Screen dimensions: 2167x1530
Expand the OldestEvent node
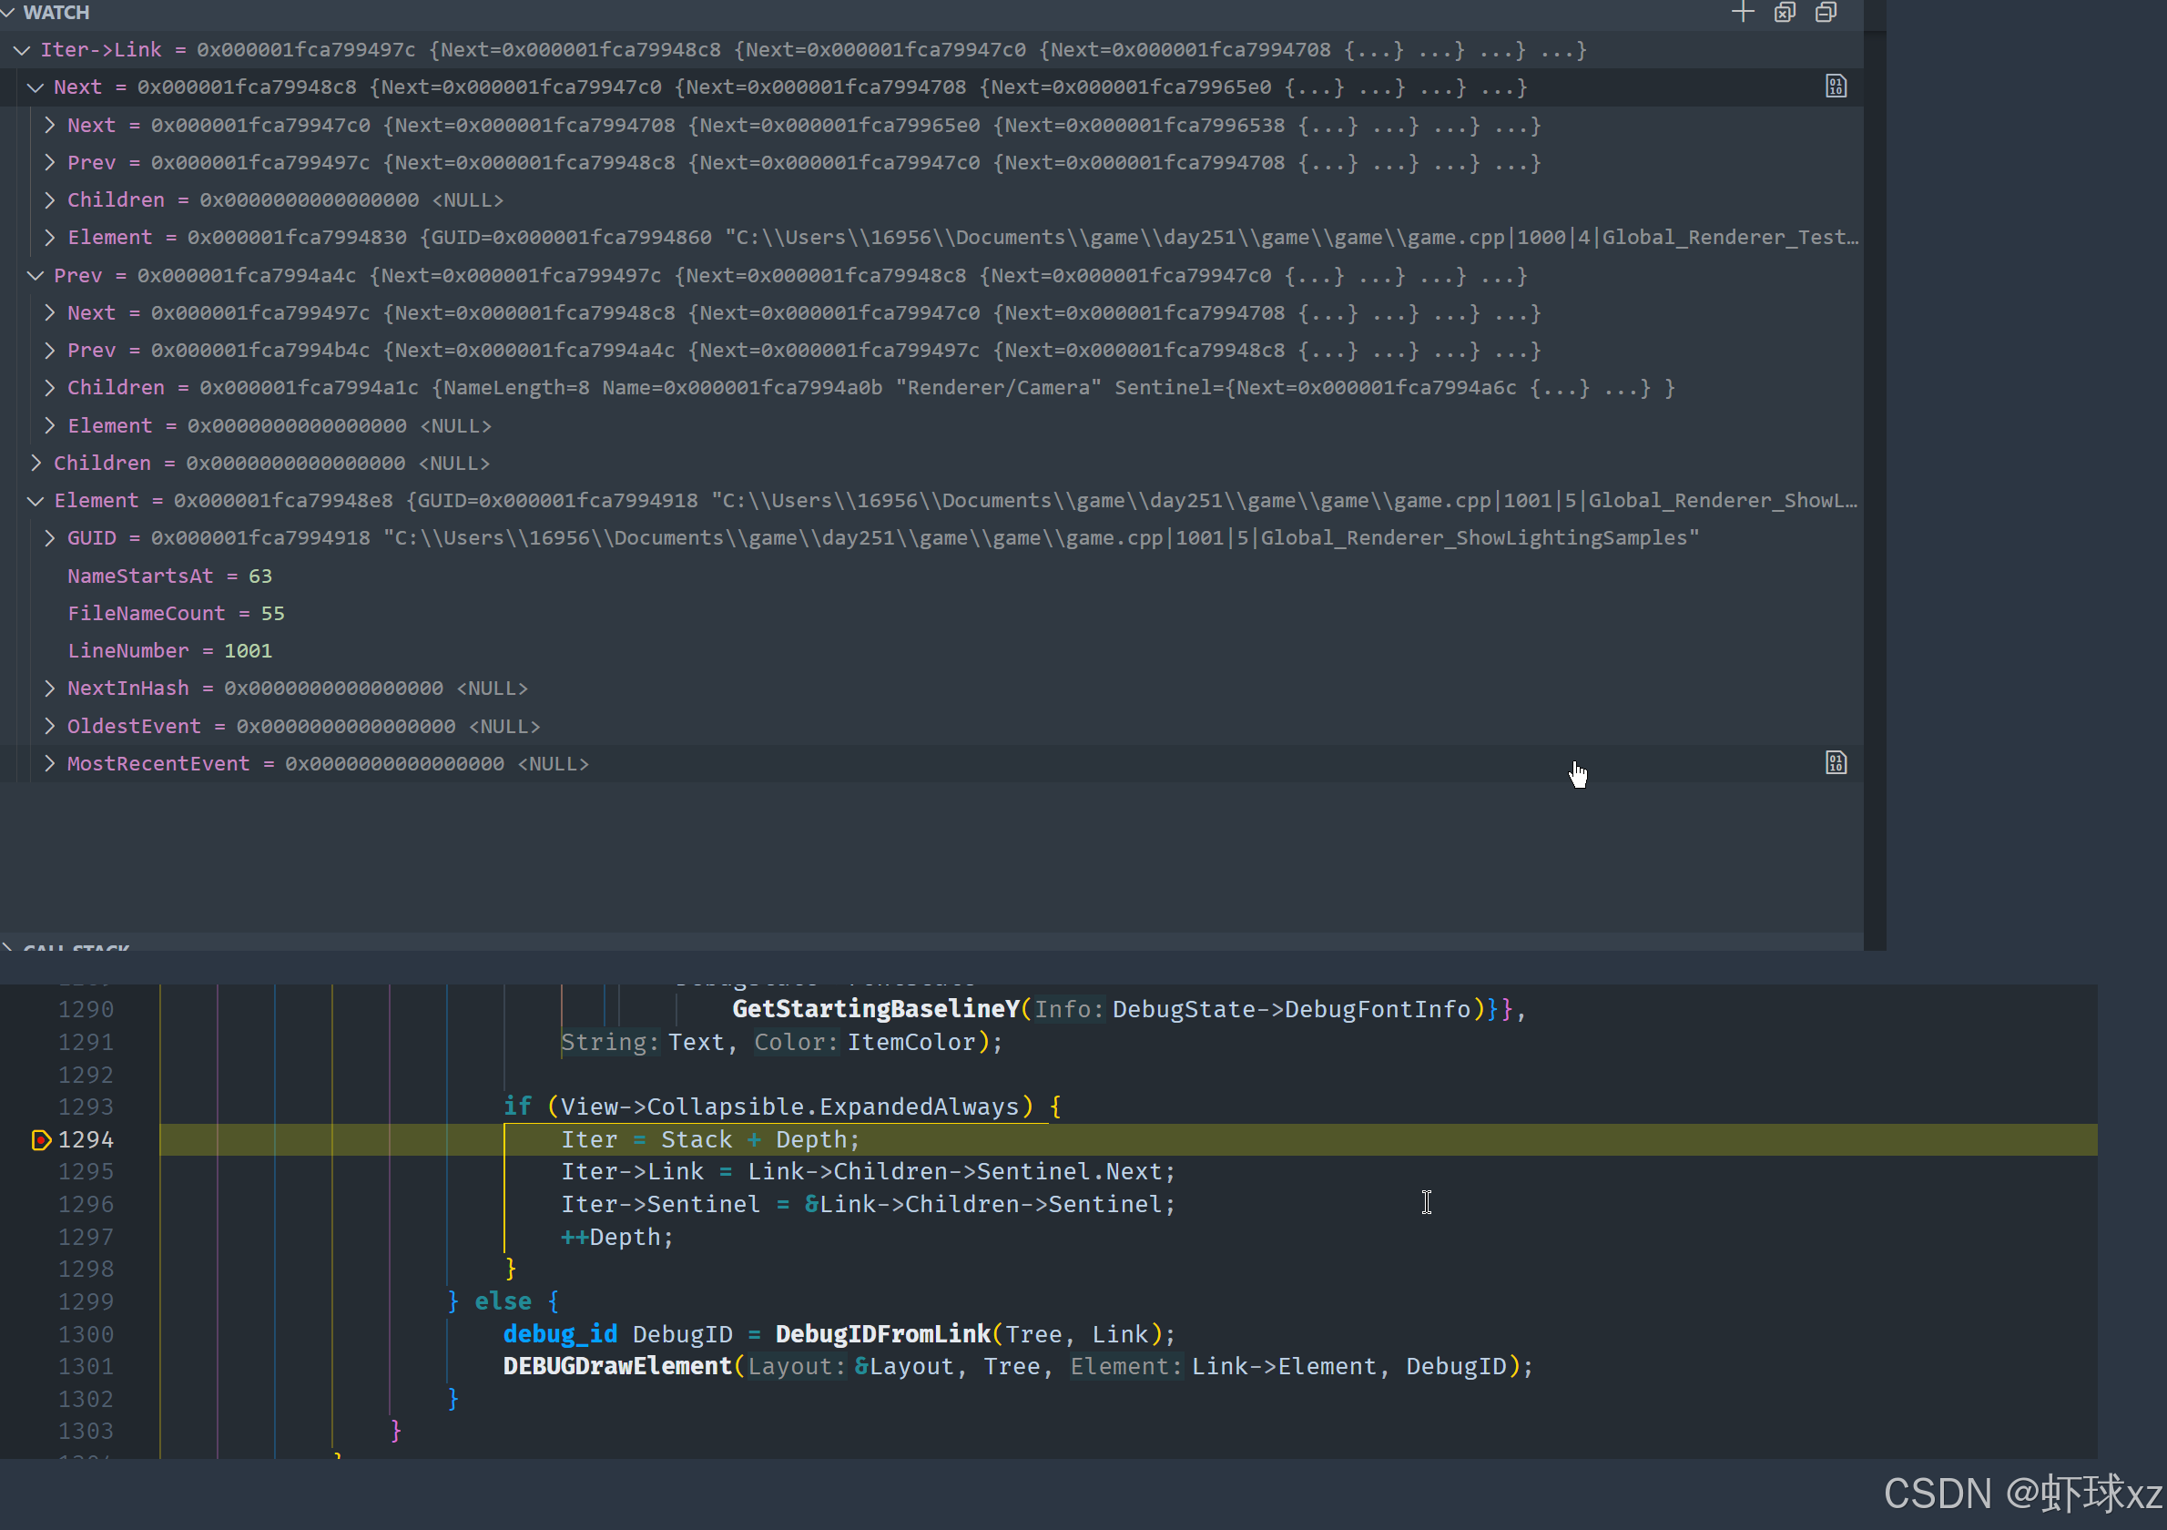tap(50, 726)
